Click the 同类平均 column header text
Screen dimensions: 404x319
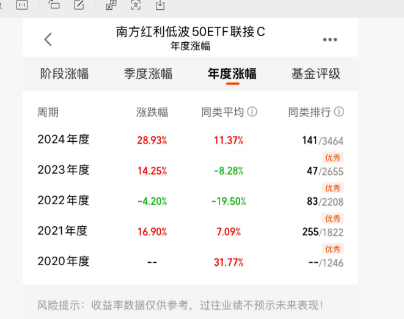pos(222,112)
